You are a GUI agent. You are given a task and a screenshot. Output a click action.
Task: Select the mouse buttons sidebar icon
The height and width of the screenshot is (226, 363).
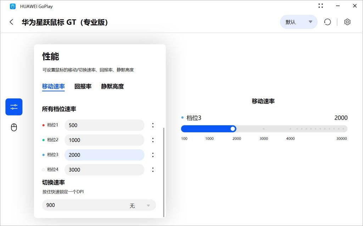[x=14, y=127]
